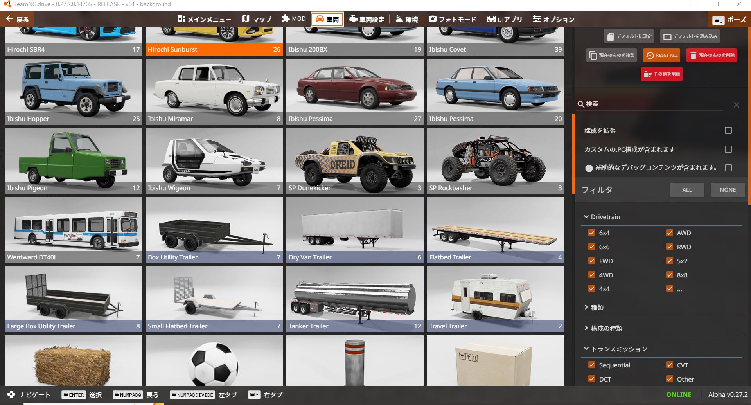
Task: Click the デフォルトに設定 save-card button
Action: (629, 36)
